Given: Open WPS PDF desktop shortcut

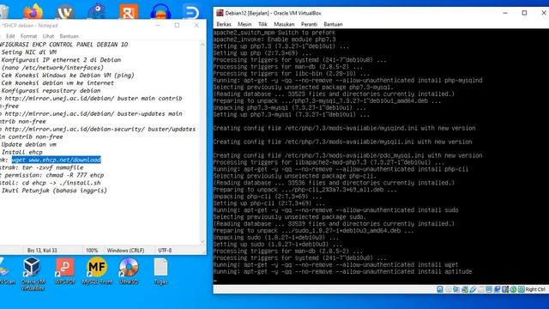Looking at the screenshot, I should pyautogui.click(x=65, y=270).
